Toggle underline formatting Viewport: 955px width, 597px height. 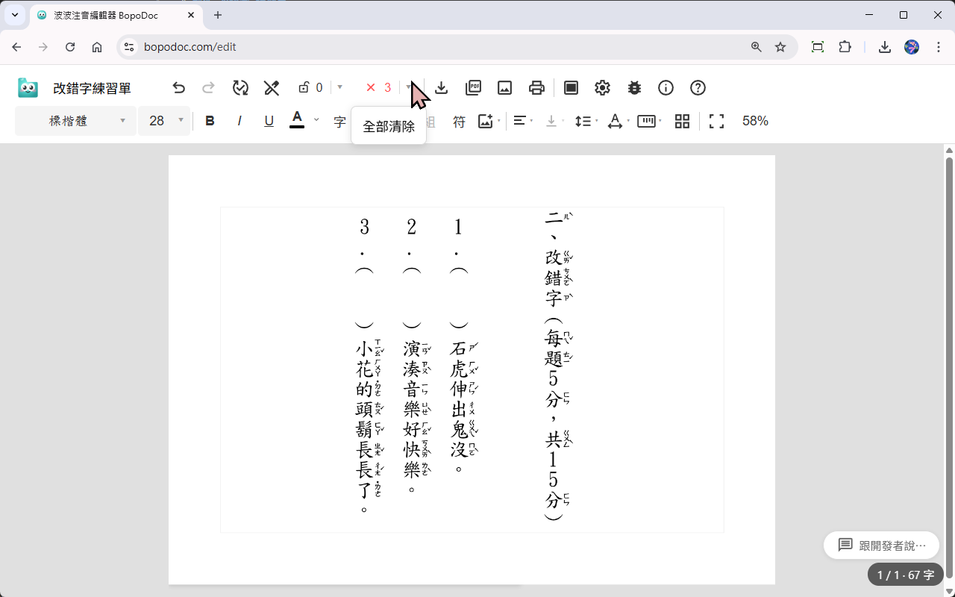269,121
